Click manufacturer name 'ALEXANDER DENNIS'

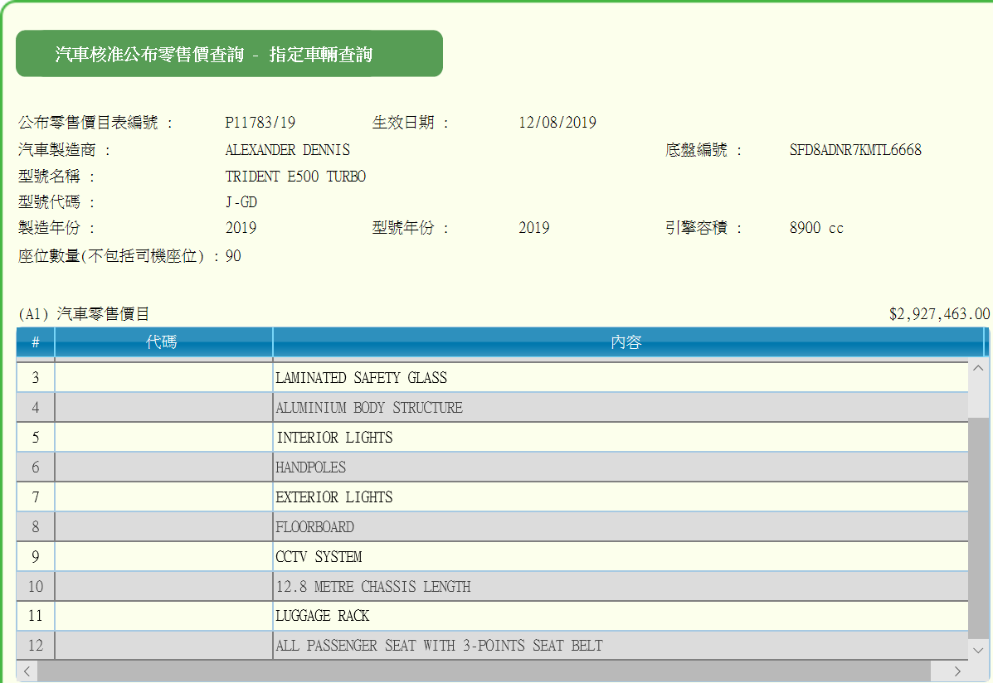click(x=288, y=150)
